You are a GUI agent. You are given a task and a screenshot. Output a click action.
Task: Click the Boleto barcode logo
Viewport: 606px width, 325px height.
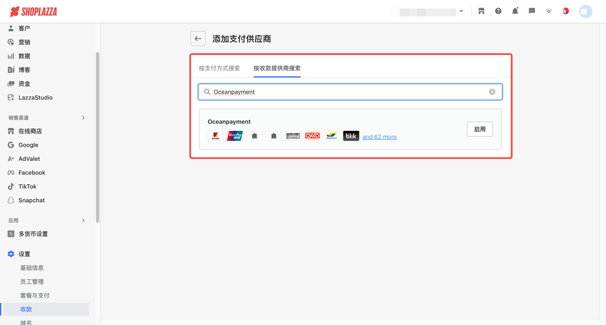[x=293, y=136]
